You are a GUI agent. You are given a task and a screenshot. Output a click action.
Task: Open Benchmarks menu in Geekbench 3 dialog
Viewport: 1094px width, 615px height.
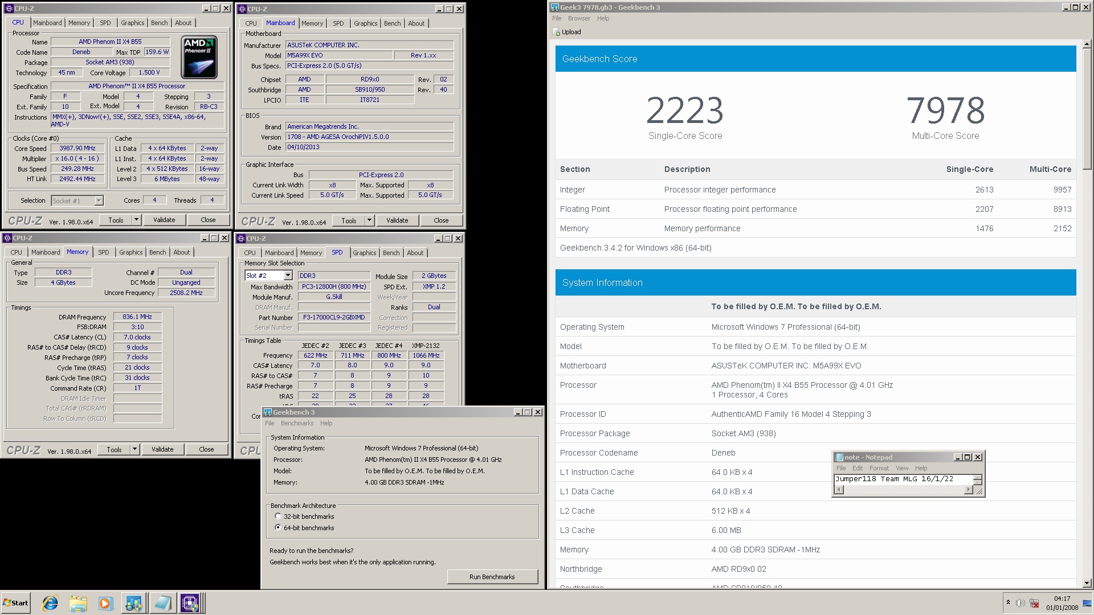pyautogui.click(x=297, y=423)
